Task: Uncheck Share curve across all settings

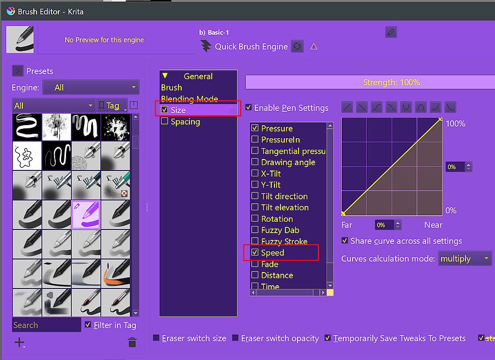Action: click(x=345, y=241)
